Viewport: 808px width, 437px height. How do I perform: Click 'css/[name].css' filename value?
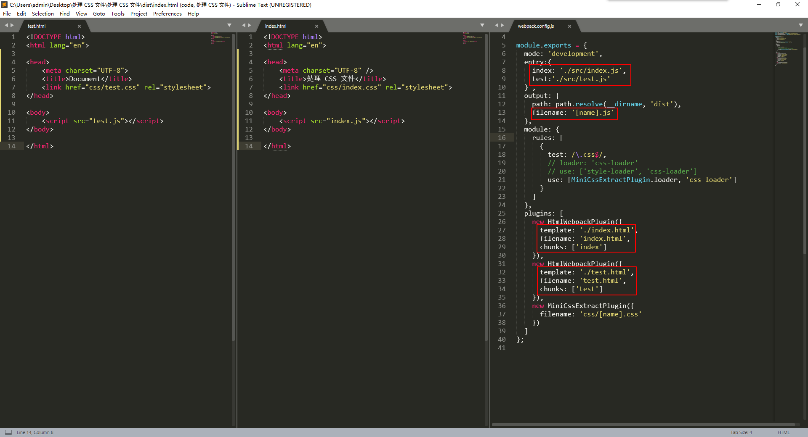(x=611, y=314)
